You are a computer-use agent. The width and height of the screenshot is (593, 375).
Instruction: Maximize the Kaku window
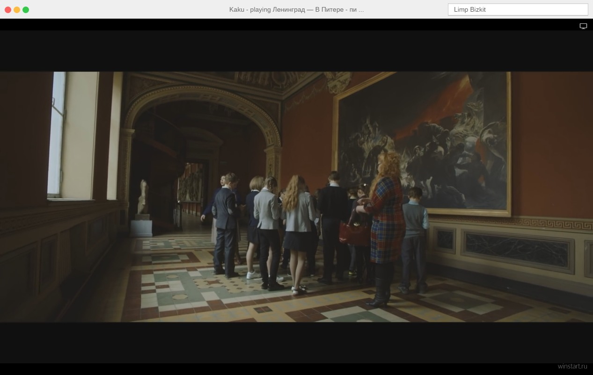pyautogui.click(x=26, y=10)
